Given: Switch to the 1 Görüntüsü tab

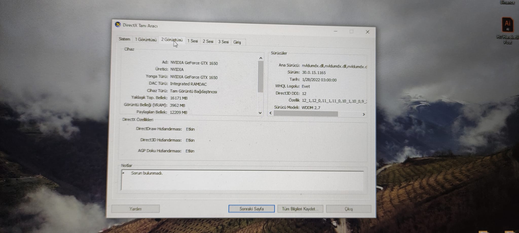Looking at the screenshot, I should click(x=146, y=39).
